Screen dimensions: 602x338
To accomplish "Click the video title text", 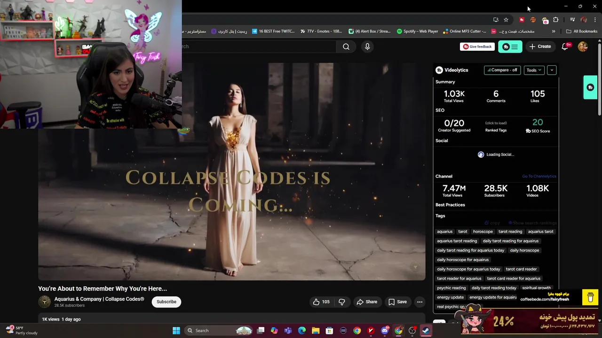I will 103,289.
